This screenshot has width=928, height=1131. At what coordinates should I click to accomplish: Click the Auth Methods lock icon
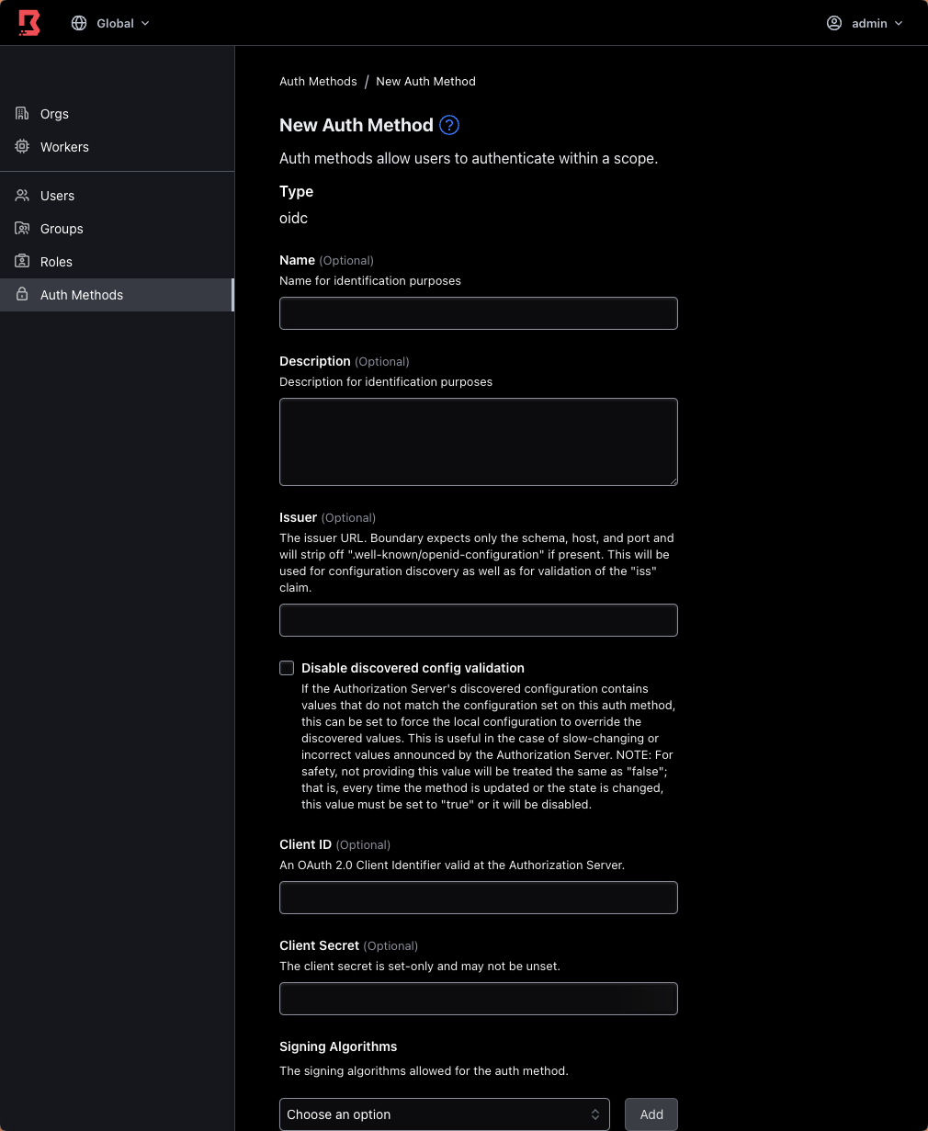(22, 295)
